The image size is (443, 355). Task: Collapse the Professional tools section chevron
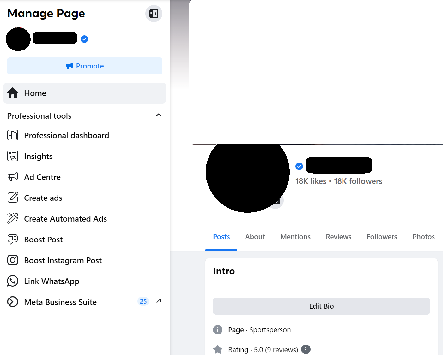coord(159,115)
